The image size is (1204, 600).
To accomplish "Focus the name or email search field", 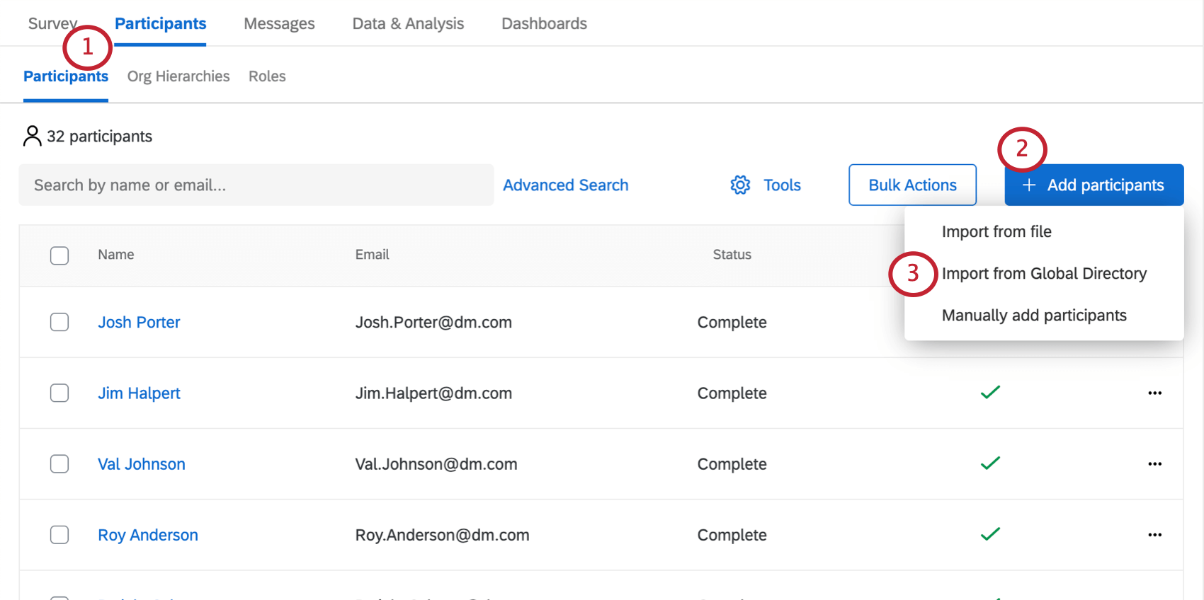I will pos(256,185).
